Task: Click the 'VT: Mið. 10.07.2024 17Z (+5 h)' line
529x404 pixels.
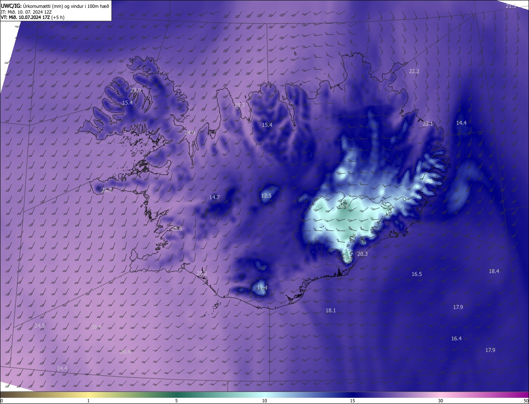Action: tap(32, 17)
